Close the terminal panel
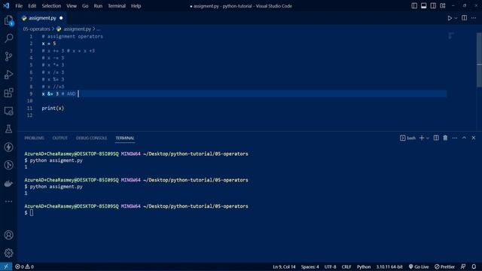 click(474, 138)
